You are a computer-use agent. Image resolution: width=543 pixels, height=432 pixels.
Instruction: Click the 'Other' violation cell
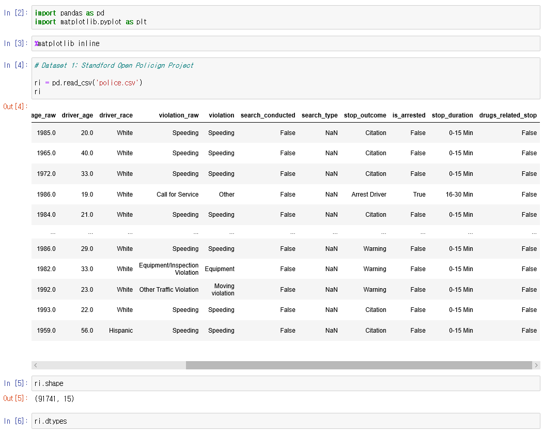[226, 195]
